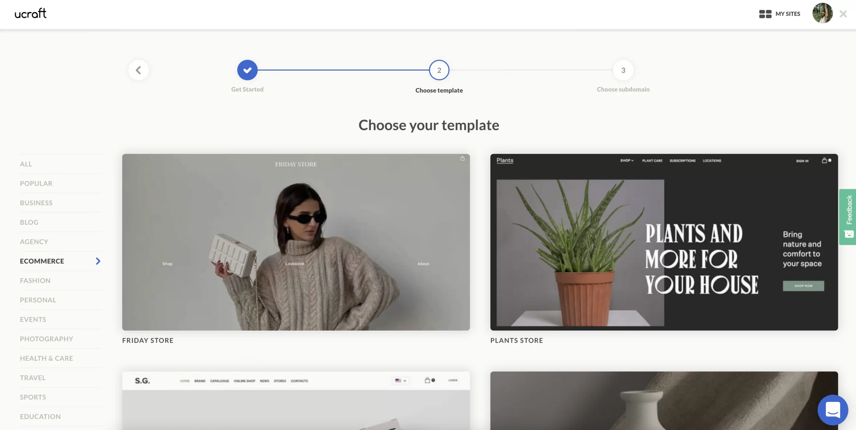Close the template wizard with X
The width and height of the screenshot is (856, 430).
tap(843, 14)
